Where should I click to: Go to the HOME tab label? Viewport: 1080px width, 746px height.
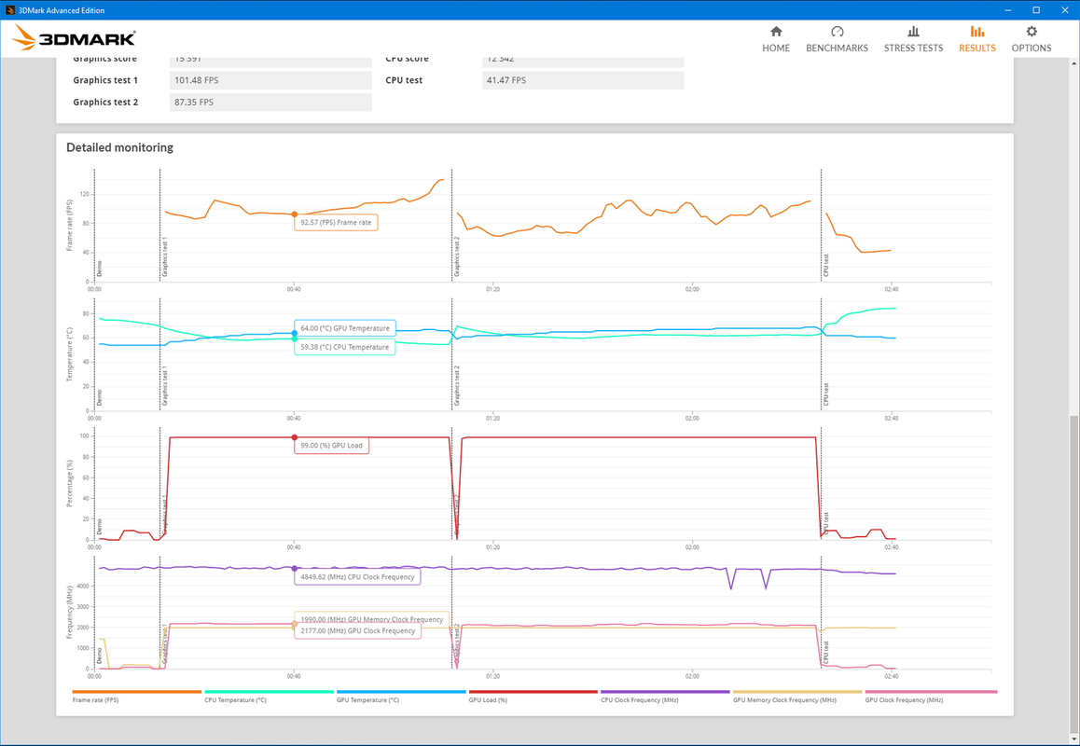[x=776, y=48]
